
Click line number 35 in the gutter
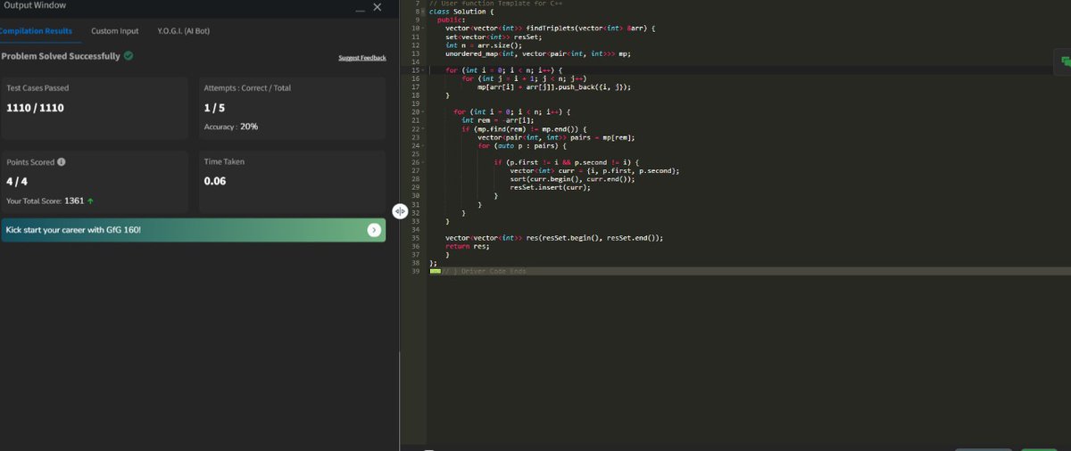[x=416, y=238]
